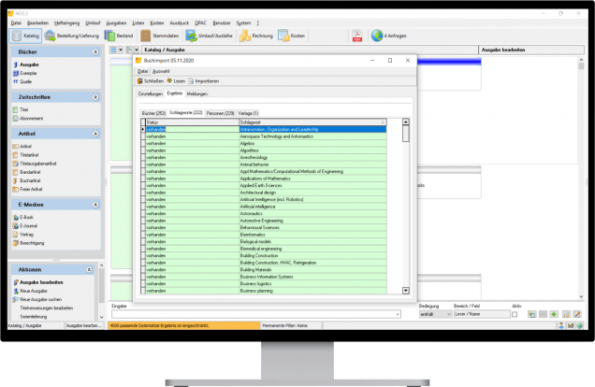Screen dimensions: 595x387
Task: Collapse the Bücher sidebar section
Action: [x=95, y=52]
